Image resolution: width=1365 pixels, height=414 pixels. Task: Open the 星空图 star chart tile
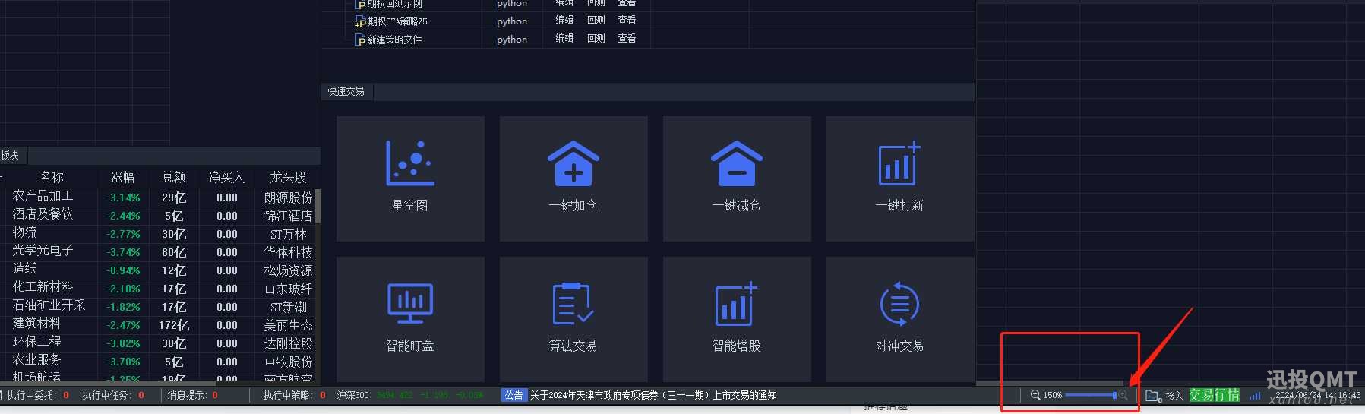pos(410,179)
